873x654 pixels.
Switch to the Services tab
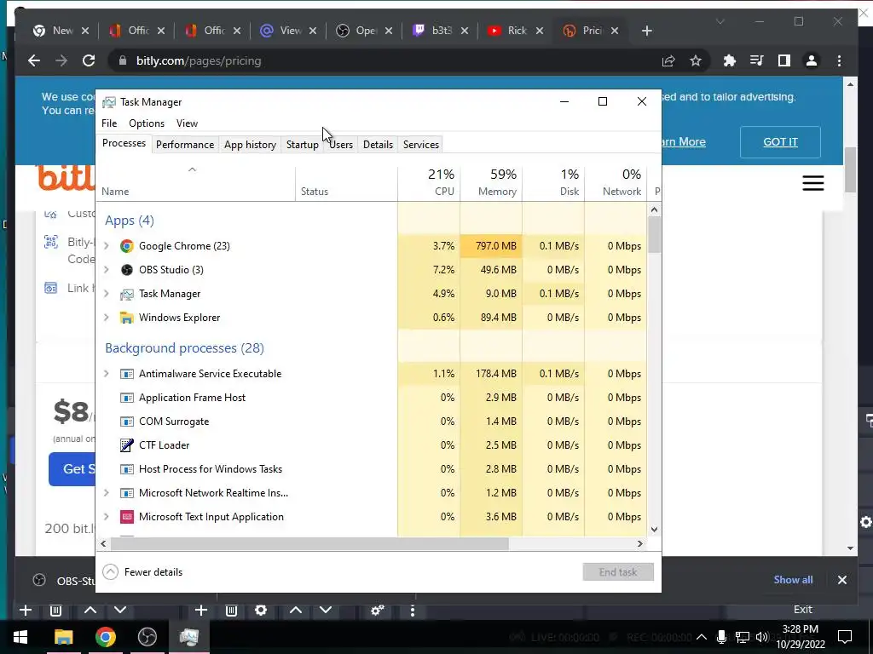(x=421, y=145)
